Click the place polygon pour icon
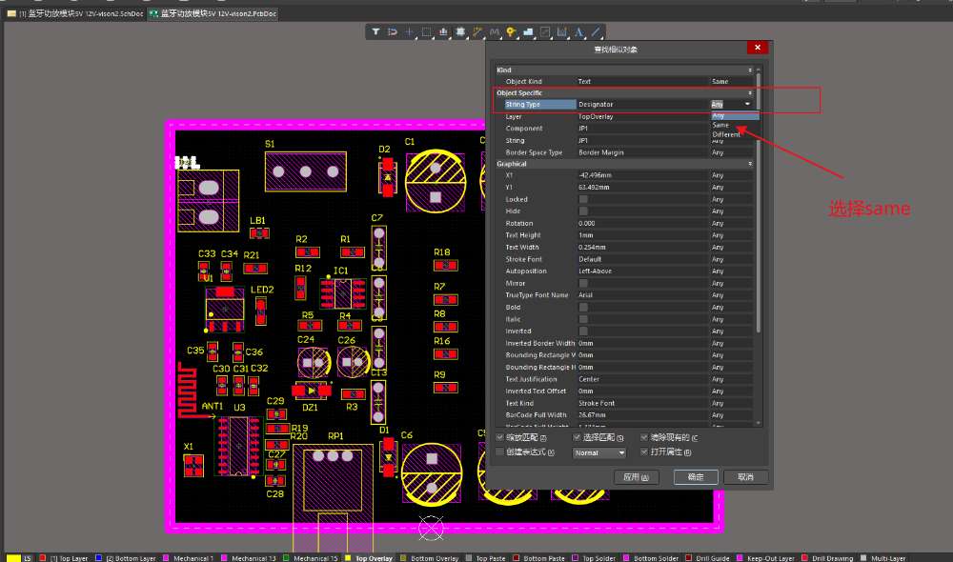 [528, 31]
